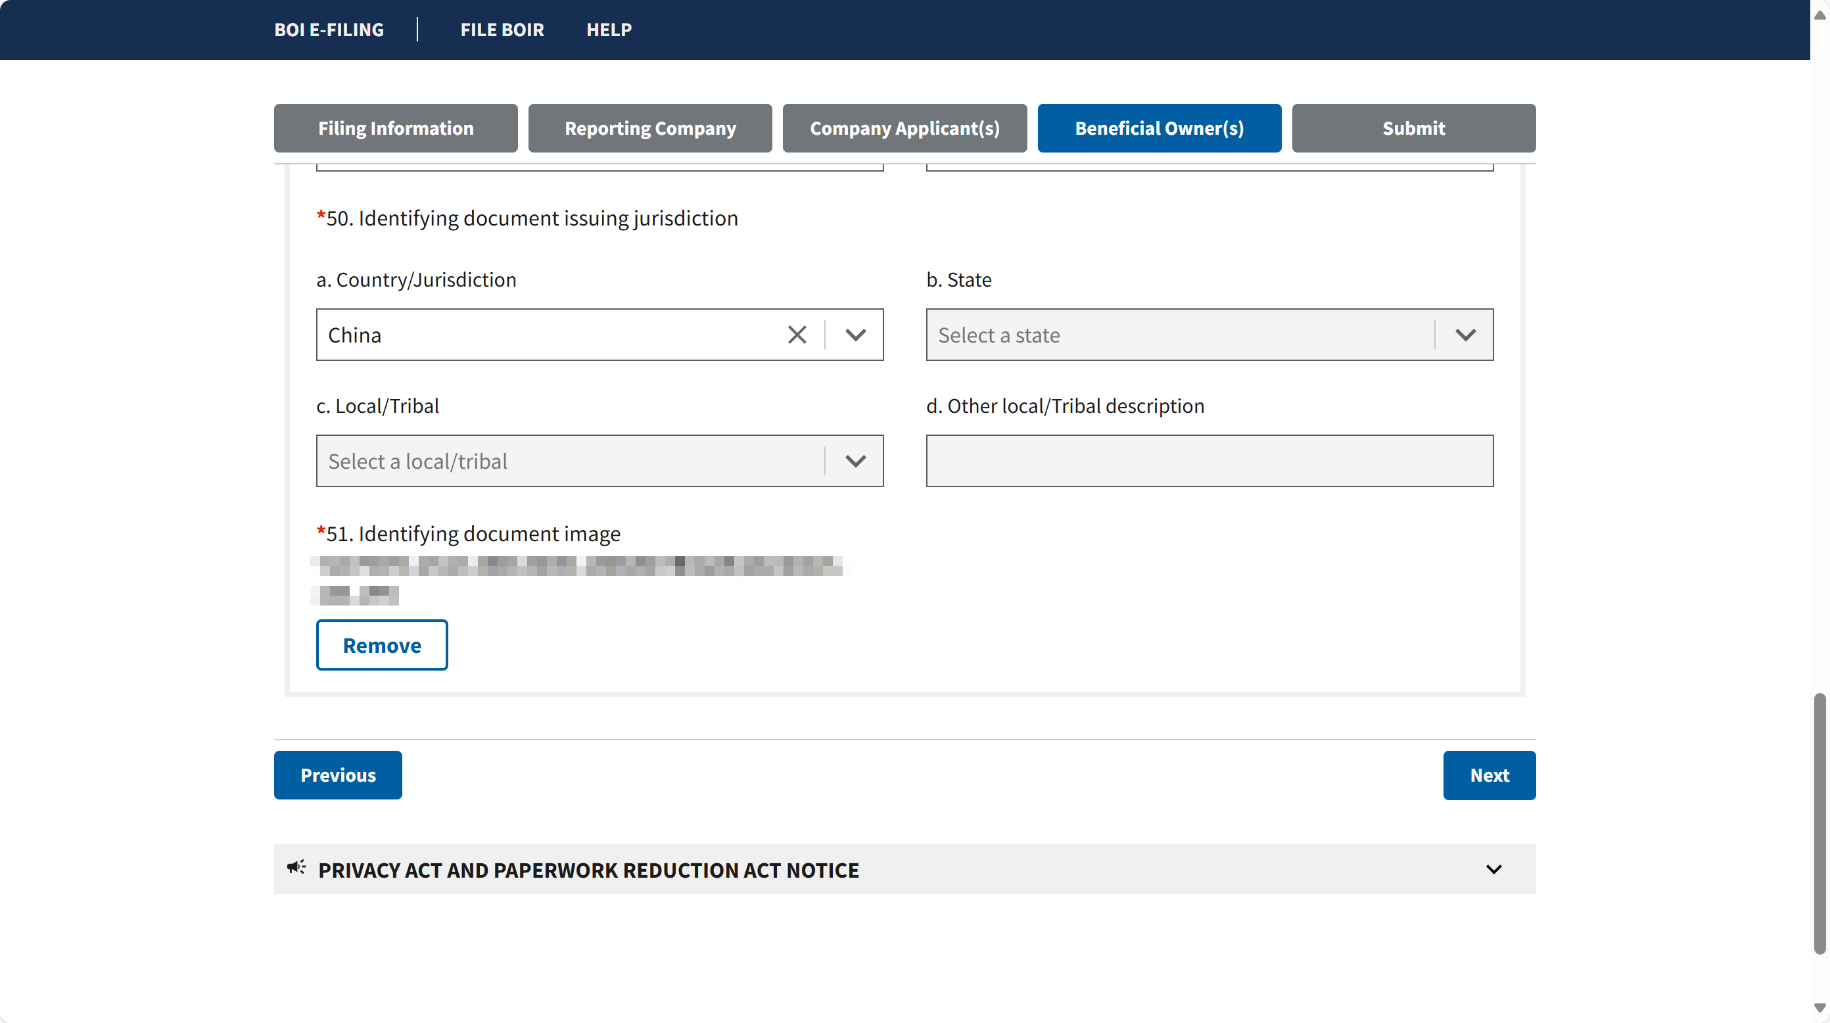Click the BOI E-FILING home link
This screenshot has height=1023, width=1830.
click(x=329, y=30)
